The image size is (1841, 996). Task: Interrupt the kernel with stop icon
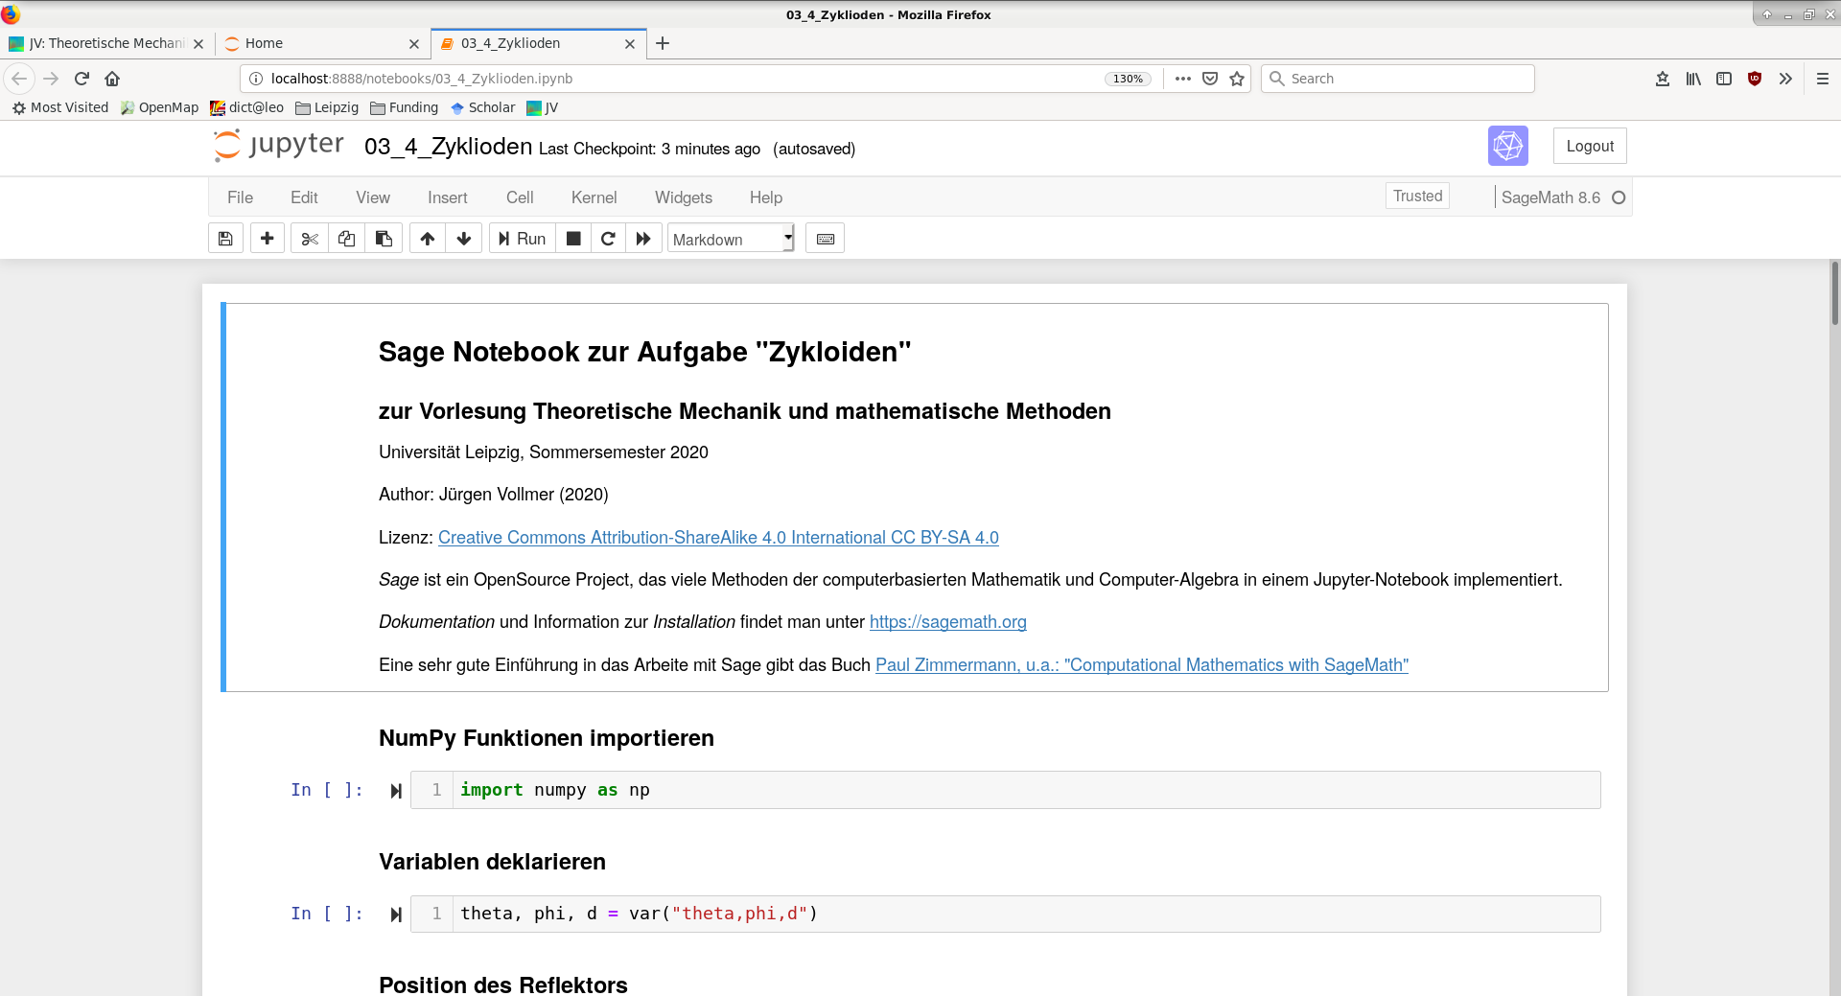(x=573, y=239)
